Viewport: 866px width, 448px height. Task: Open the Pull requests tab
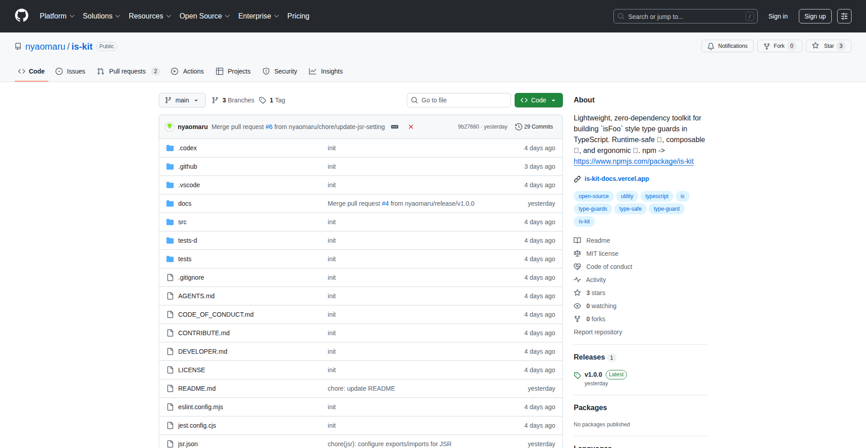tap(128, 71)
